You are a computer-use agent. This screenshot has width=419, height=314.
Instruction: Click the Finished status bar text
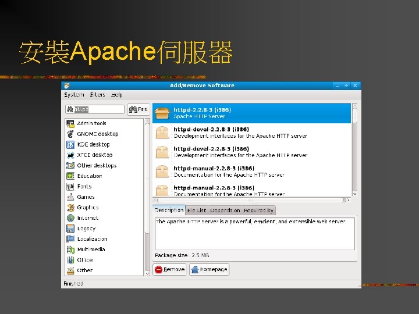[73, 284]
